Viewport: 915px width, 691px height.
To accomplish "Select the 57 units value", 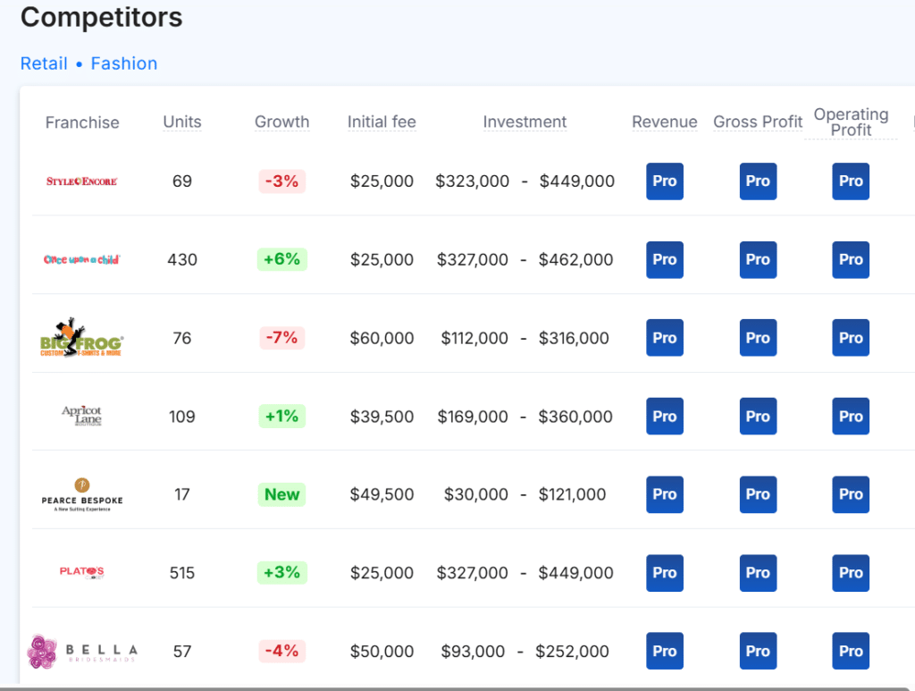I will (x=182, y=652).
